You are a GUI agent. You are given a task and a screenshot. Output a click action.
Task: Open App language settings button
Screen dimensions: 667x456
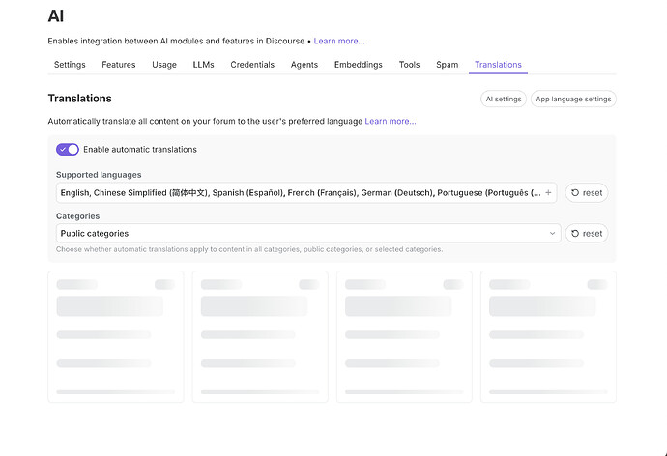point(573,99)
